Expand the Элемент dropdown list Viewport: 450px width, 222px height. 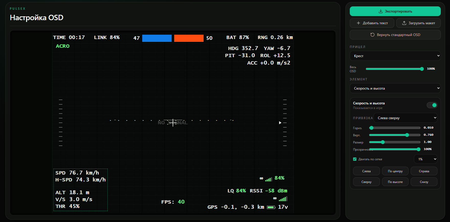click(395, 88)
